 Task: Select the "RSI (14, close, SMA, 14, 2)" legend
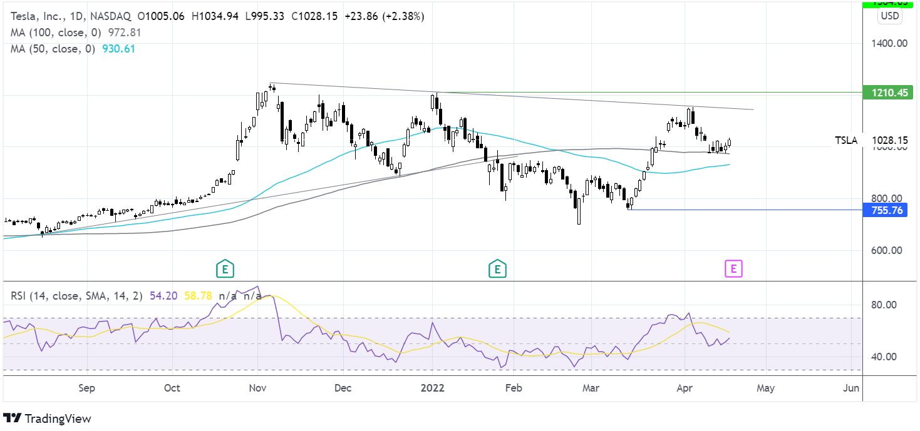(78, 295)
